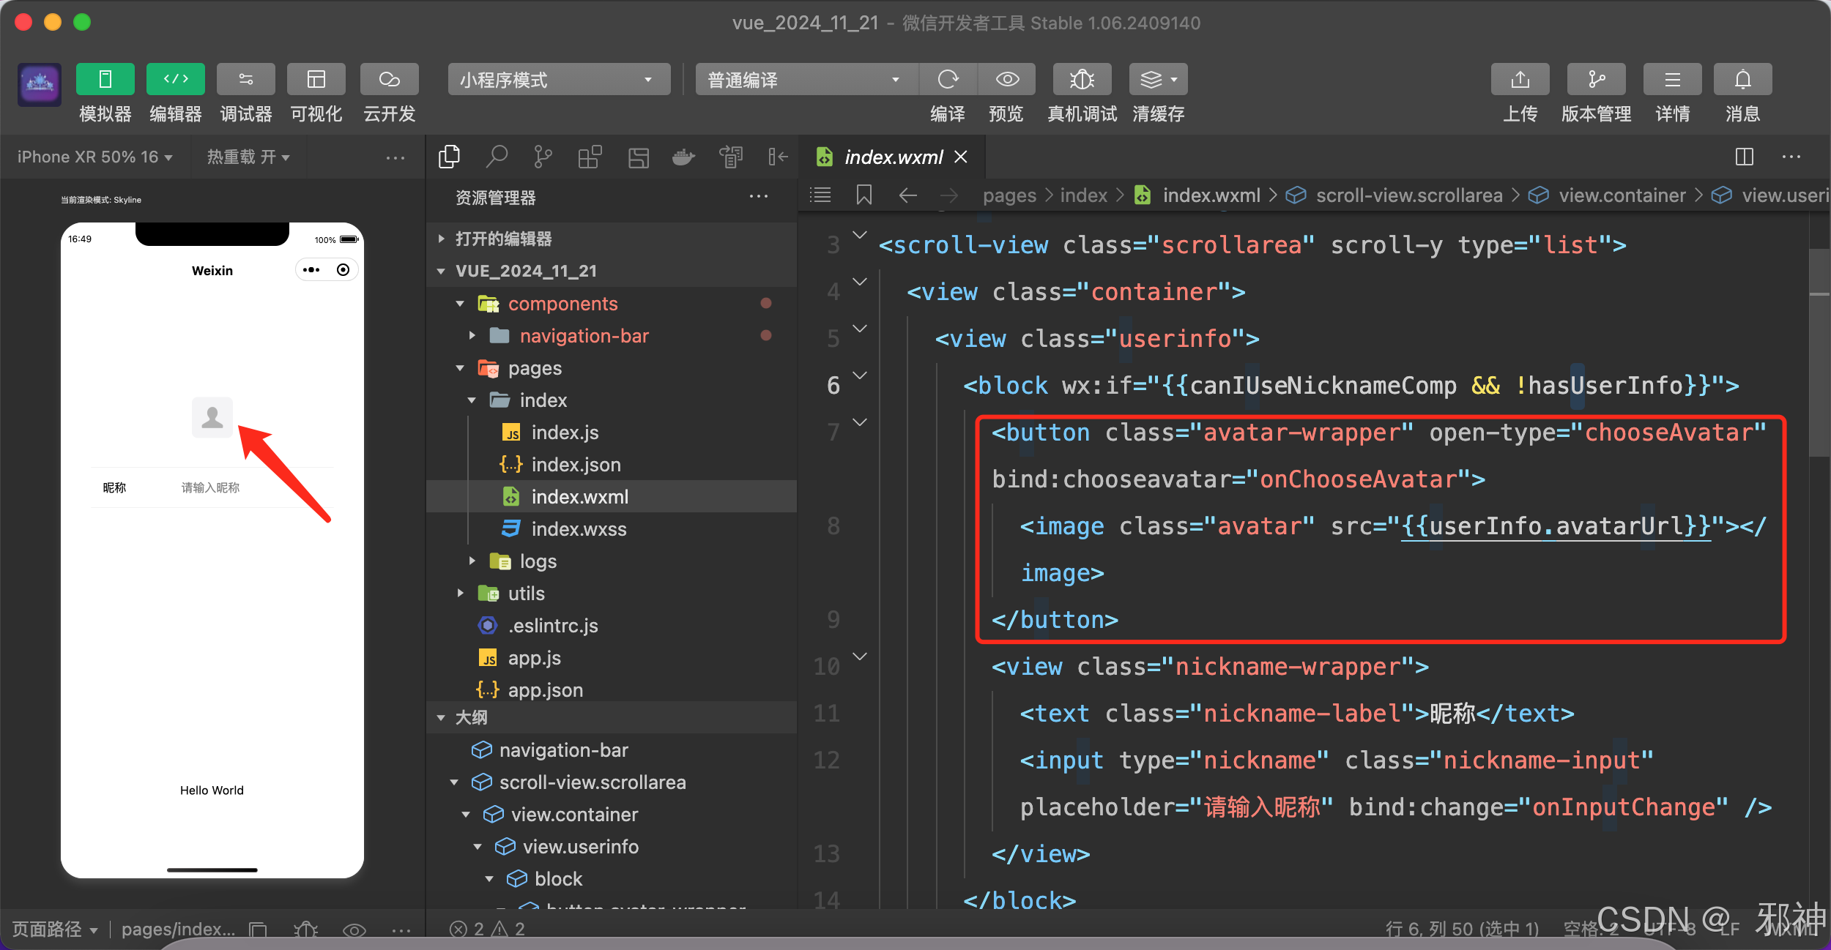Image resolution: width=1831 pixels, height=950 pixels.
Task: Open index.js in the file tree
Action: point(565,433)
